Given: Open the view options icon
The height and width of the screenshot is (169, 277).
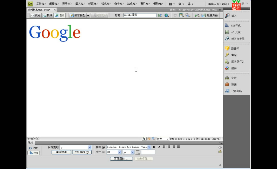Looking at the screenshot, I should tap(182, 15).
